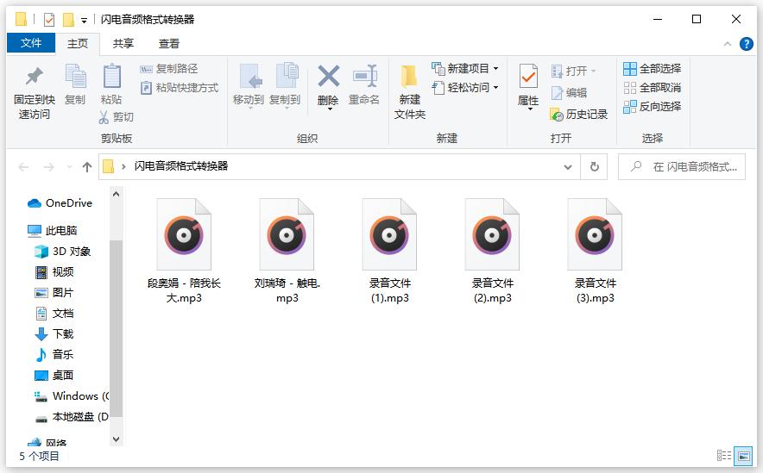Collapse the ribbon with the chevron
This screenshot has height=473, width=763.
[728, 44]
